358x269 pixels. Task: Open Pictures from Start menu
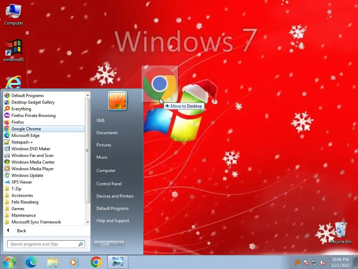(103, 145)
